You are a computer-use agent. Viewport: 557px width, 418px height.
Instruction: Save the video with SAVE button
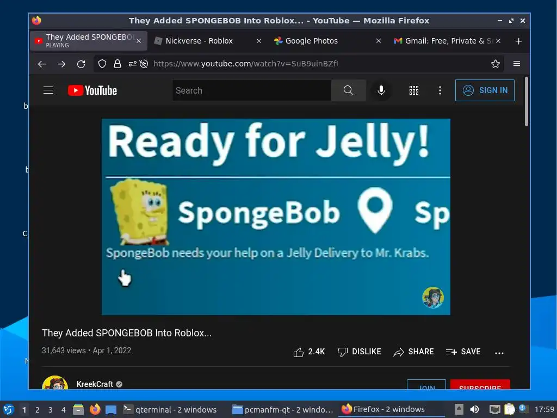[x=463, y=352]
